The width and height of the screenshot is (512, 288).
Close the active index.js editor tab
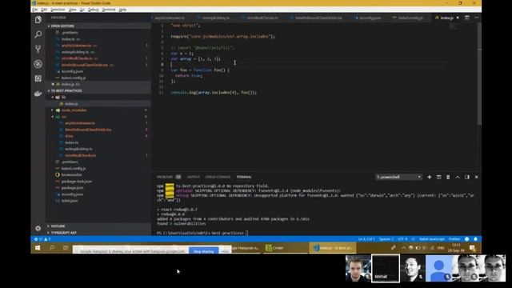(458, 18)
